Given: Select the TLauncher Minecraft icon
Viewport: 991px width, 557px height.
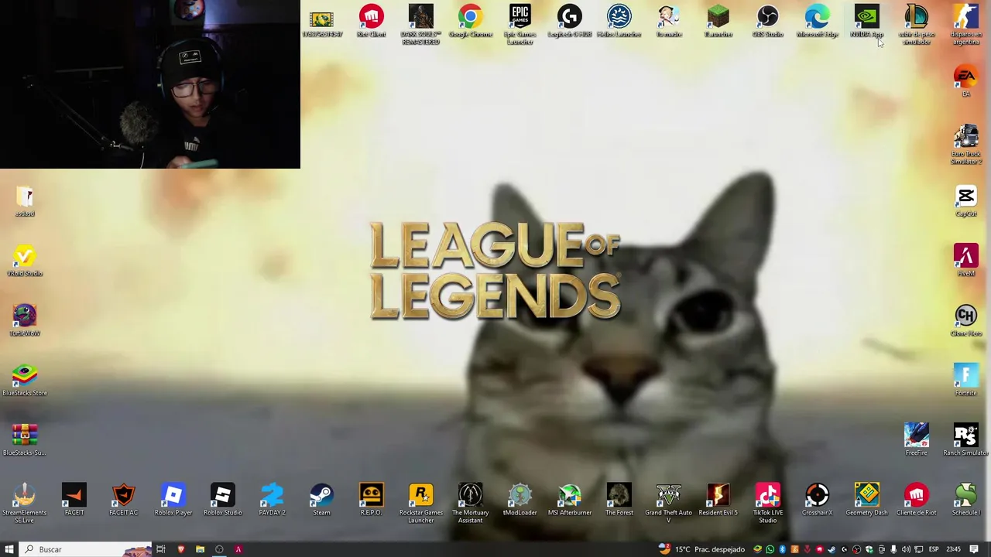Looking at the screenshot, I should coord(718,21).
